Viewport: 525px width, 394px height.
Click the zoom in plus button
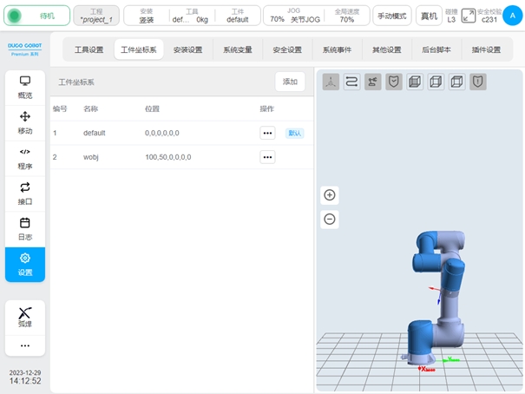330,195
